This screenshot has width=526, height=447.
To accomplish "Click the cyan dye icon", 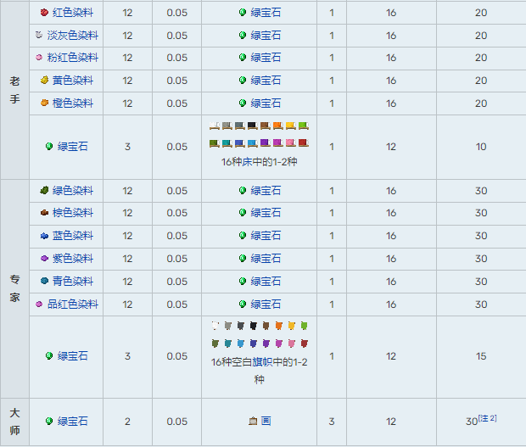I will pos(45,281).
